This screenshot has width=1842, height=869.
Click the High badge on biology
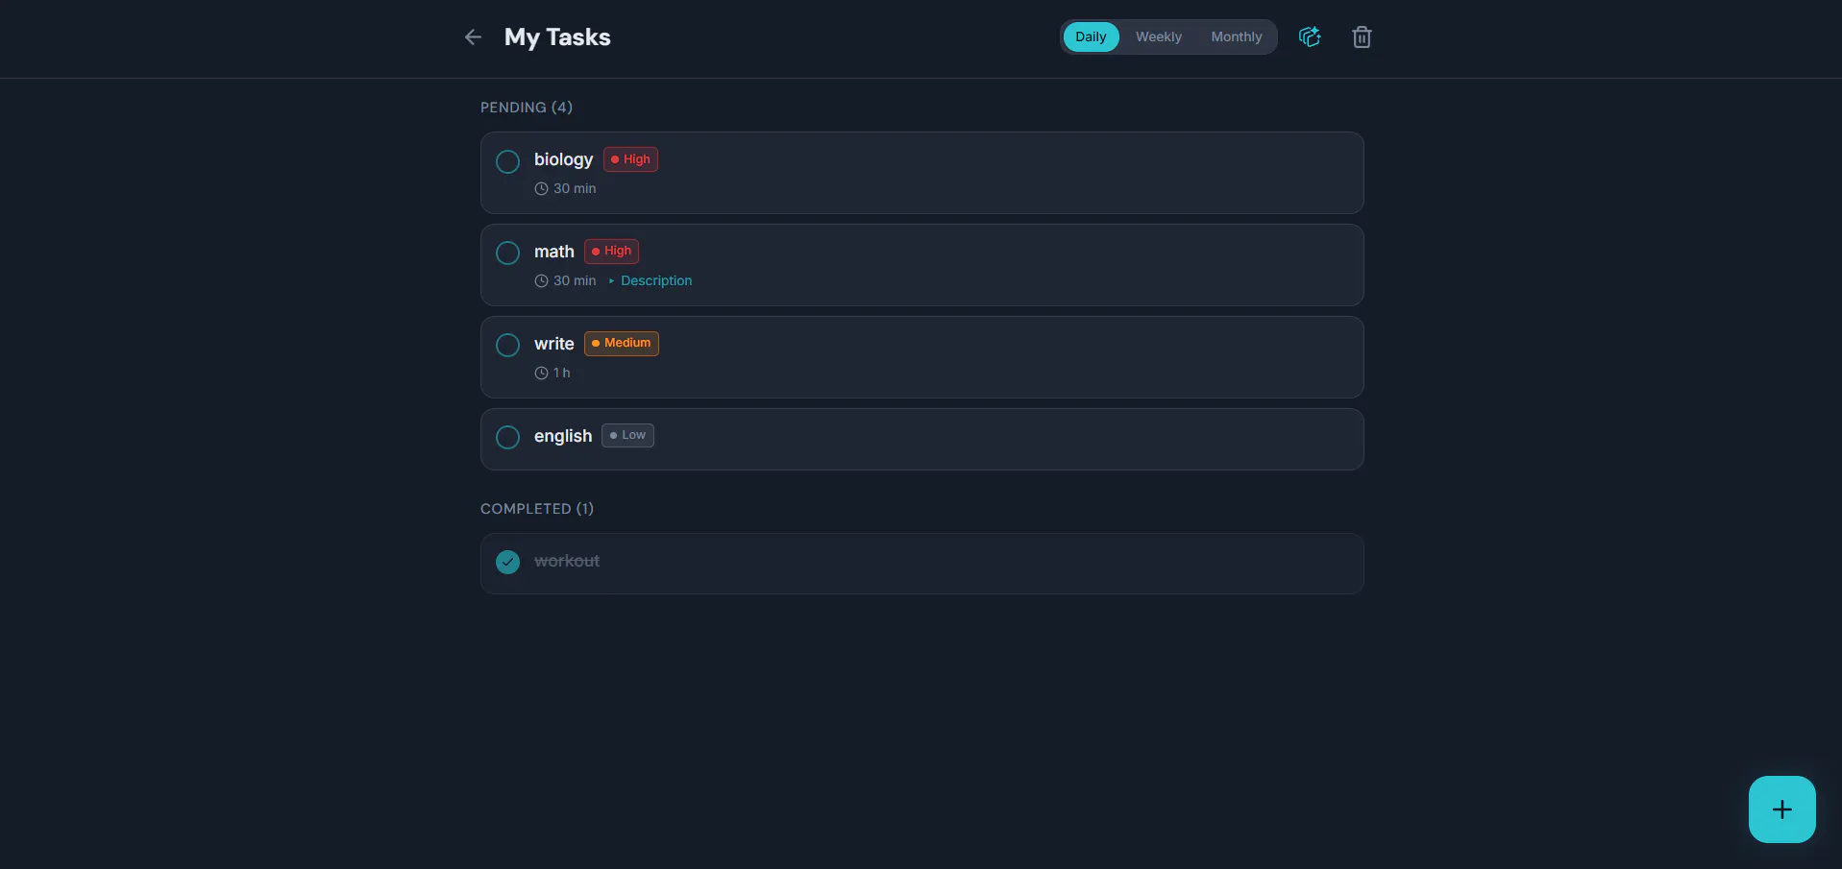click(630, 159)
